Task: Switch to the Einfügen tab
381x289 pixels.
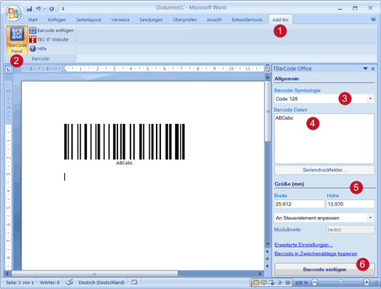Action: coord(57,20)
